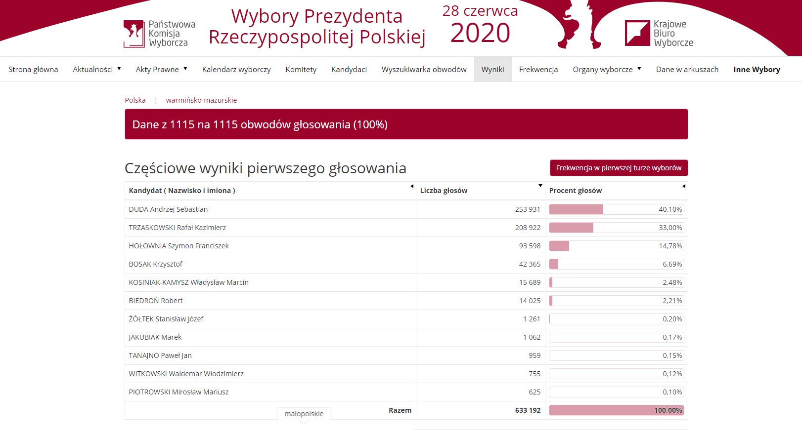Open the Frekwencja menu item
Viewport: 802px width, 430px height.
tap(538, 69)
